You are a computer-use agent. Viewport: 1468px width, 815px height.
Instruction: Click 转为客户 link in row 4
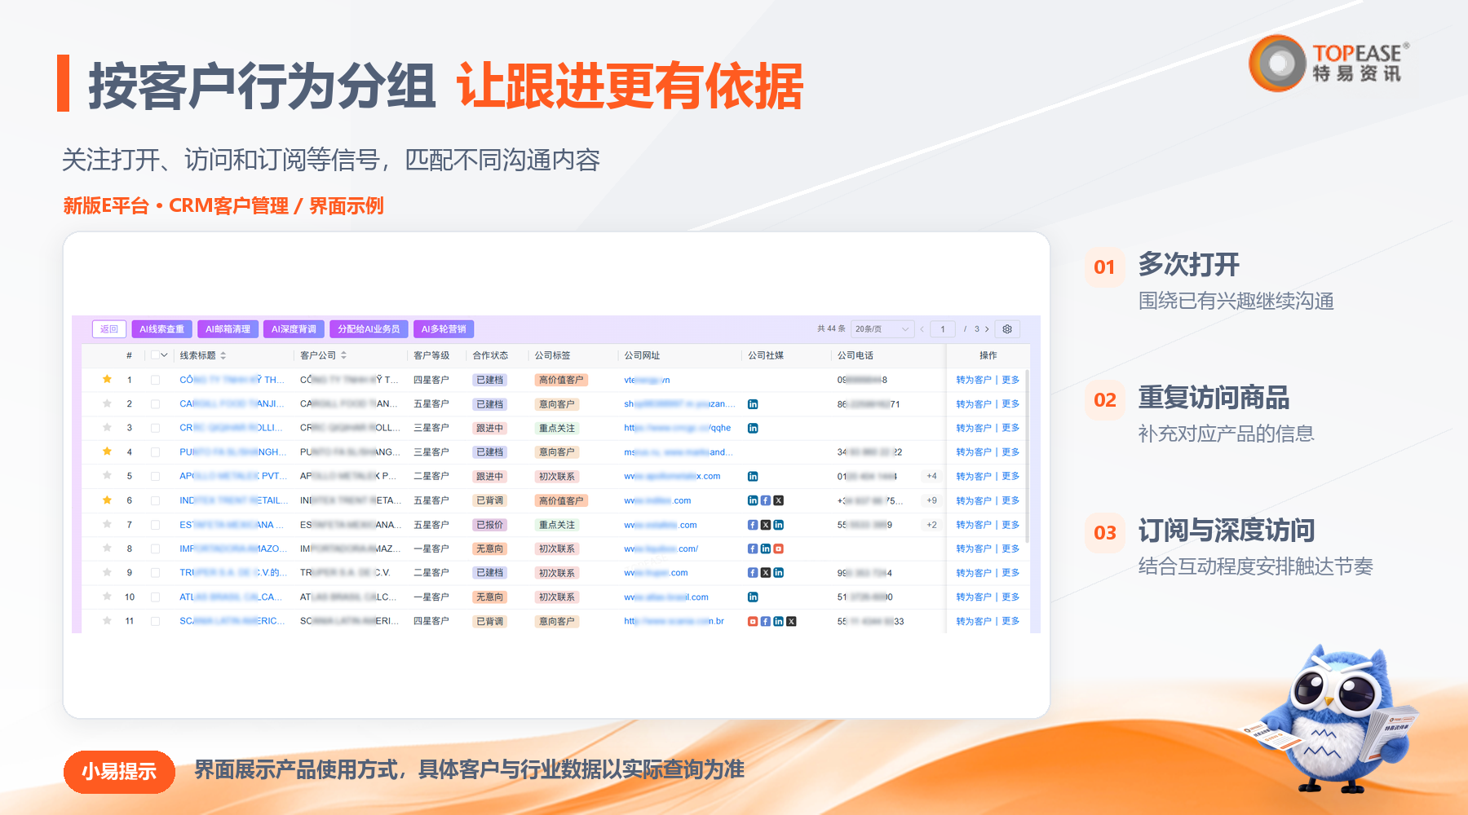coord(974,452)
